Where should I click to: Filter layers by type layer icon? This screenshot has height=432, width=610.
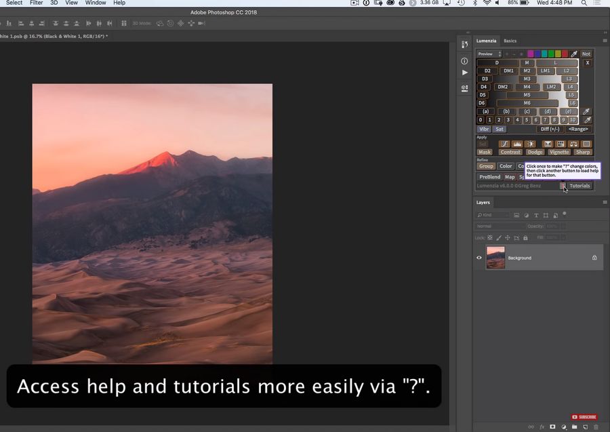(x=536, y=215)
